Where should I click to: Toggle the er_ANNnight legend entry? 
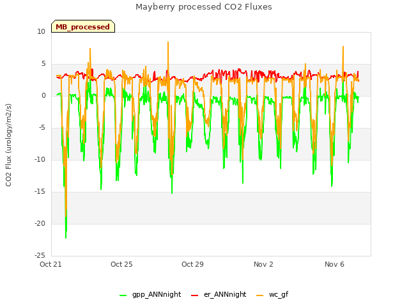click(x=219, y=294)
